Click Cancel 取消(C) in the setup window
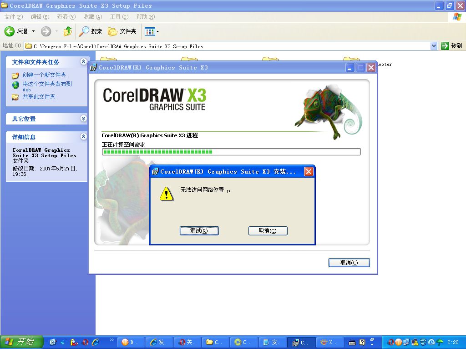This screenshot has height=349, width=466. [349, 262]
